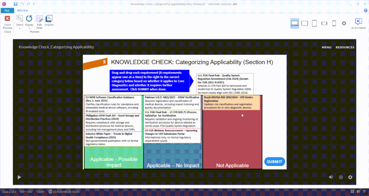Image resolution: width=369 pixels, height=196 pixels.
Task: Click the Close Preview icon
Action: point(7,18)
